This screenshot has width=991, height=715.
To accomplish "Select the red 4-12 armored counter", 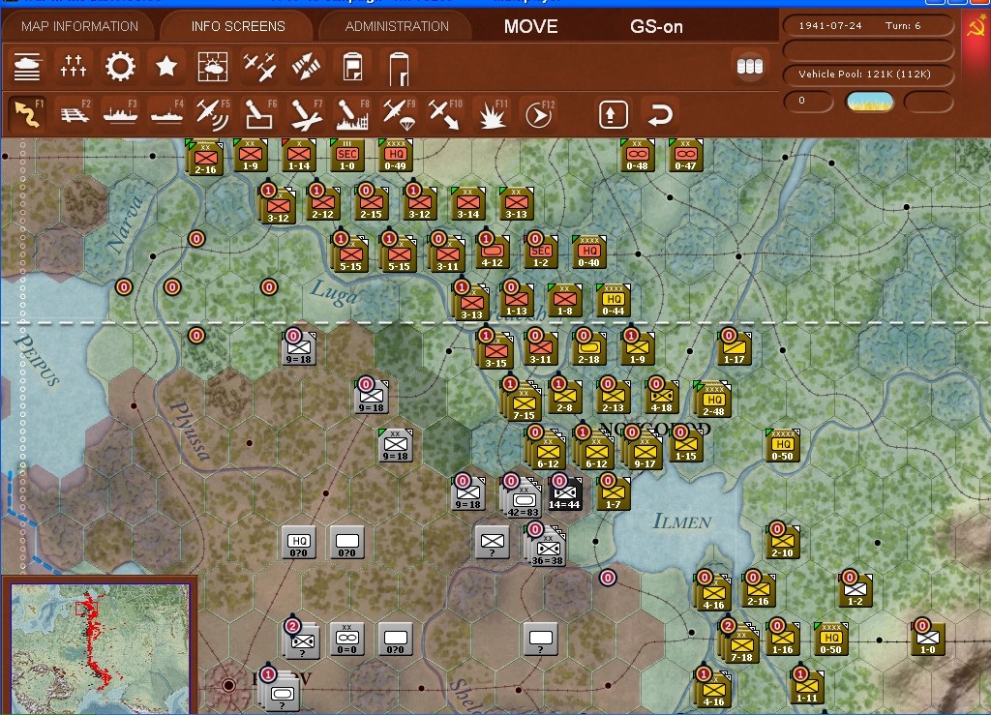I will [x=492, y=252].
